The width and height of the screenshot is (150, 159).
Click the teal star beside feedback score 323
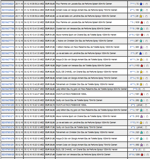(142, 132)
